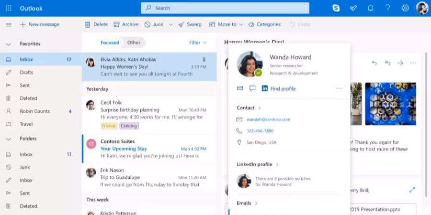Click the Contoso Suites CS avatar
Image resolution: width=431 pixels, height=215 pixels.
[x=91, y=144]
